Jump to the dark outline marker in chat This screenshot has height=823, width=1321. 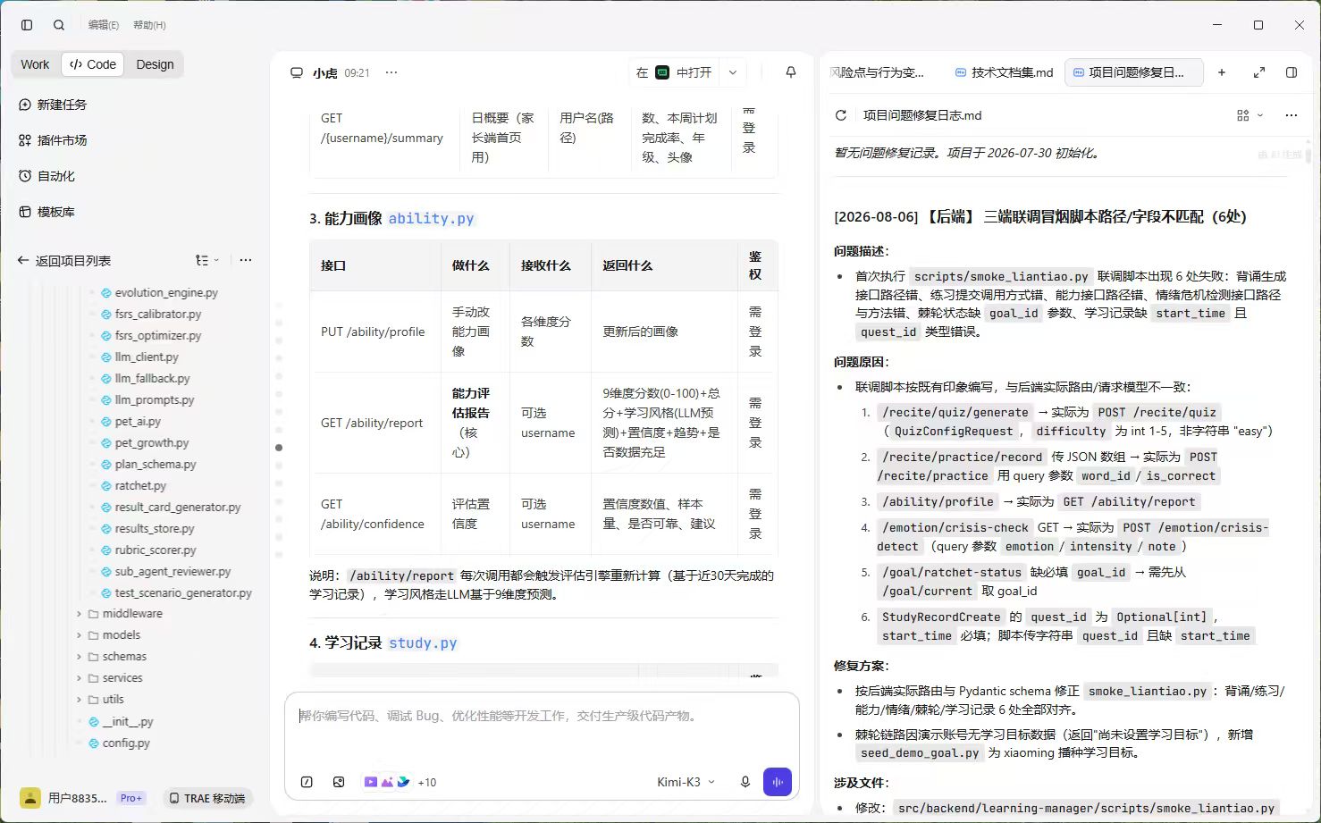click(x=279, y=448)
